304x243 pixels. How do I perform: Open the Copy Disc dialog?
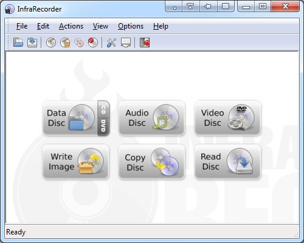pos(151,162)
